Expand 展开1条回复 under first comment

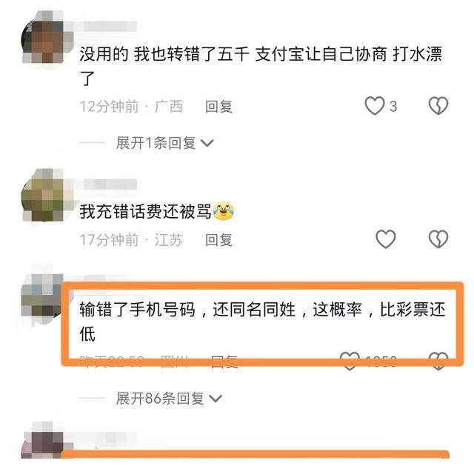pyautogui.click(x=164, y=143)
